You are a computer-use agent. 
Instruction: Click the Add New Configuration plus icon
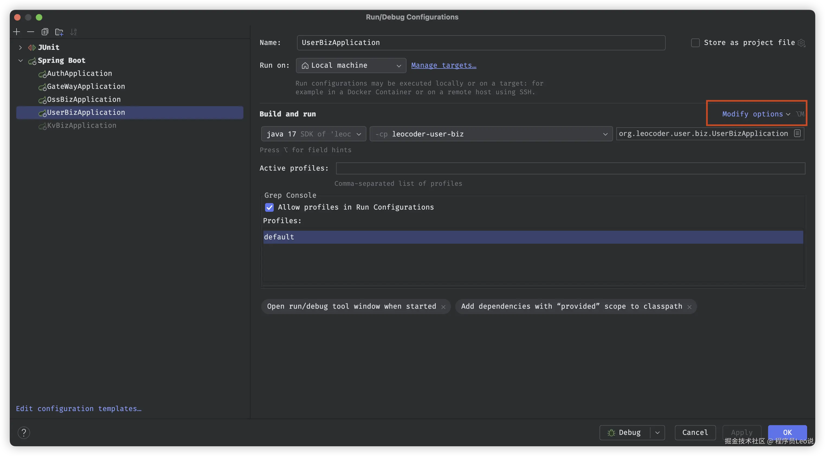pyautogui.click(x=17, y=32)
